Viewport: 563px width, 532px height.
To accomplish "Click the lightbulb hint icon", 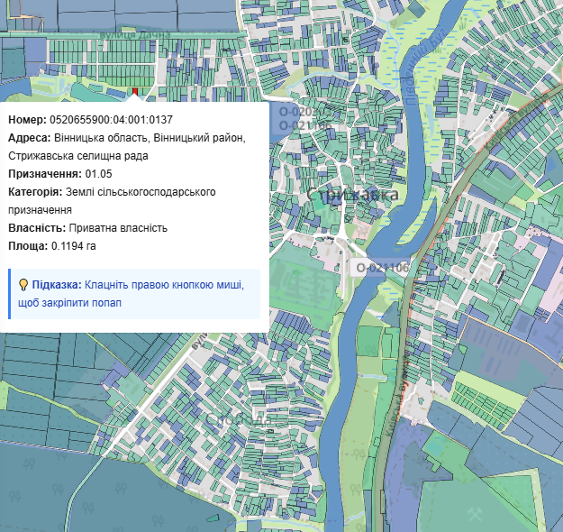I will (23, 285).
